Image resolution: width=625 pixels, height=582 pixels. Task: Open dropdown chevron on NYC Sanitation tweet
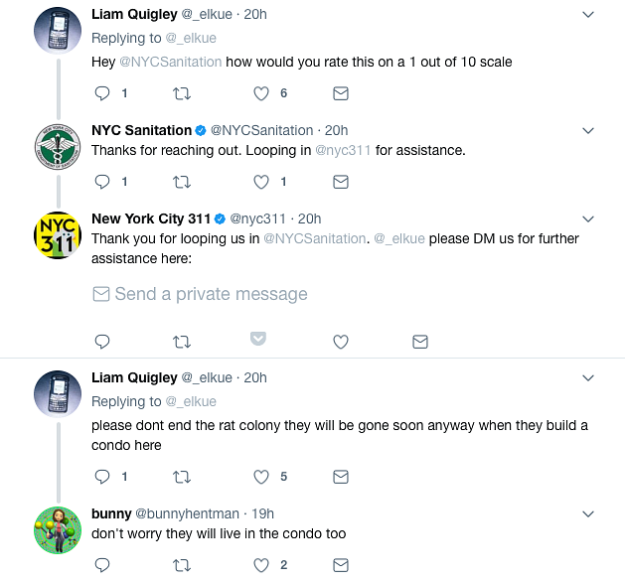[587, 130]
